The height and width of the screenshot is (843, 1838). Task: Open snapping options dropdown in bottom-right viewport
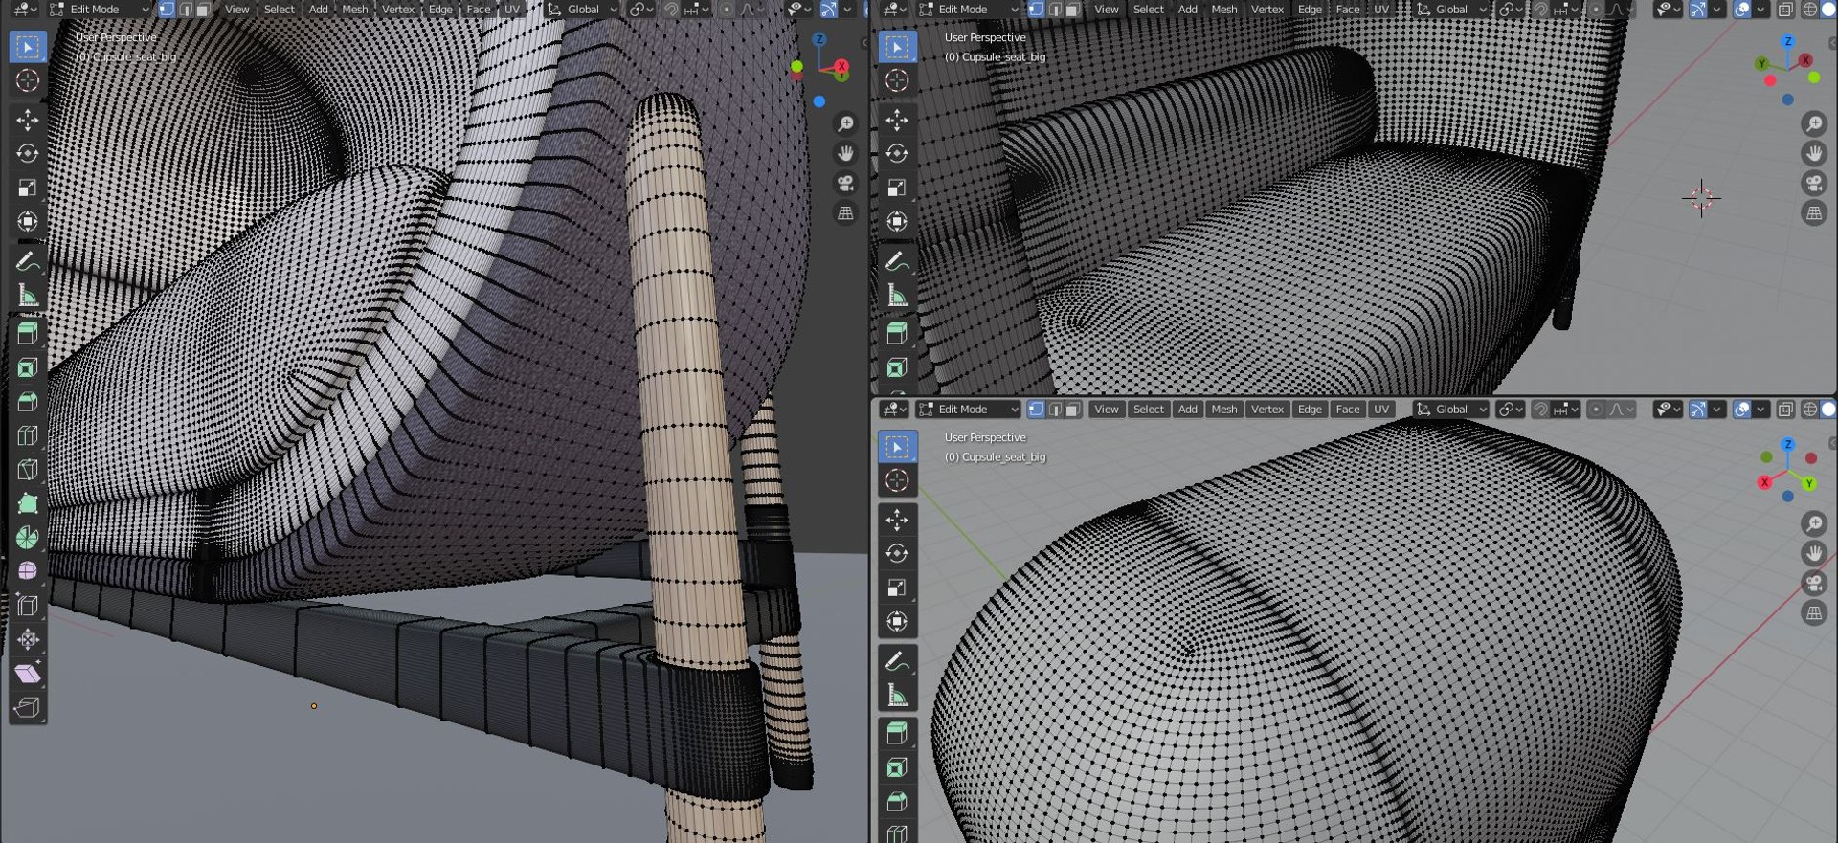(1566, 410)
